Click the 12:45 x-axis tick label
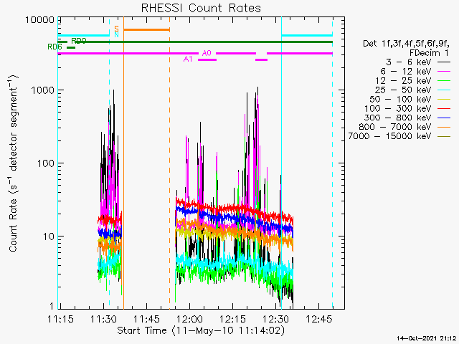Screen dimensions: 459x344 pyautogui.click(x=319, y=319)
